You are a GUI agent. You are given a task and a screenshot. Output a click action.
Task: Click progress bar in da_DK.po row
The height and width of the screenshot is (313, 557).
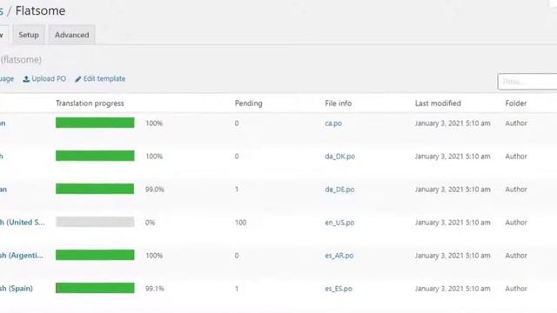(x=95, y=156)
